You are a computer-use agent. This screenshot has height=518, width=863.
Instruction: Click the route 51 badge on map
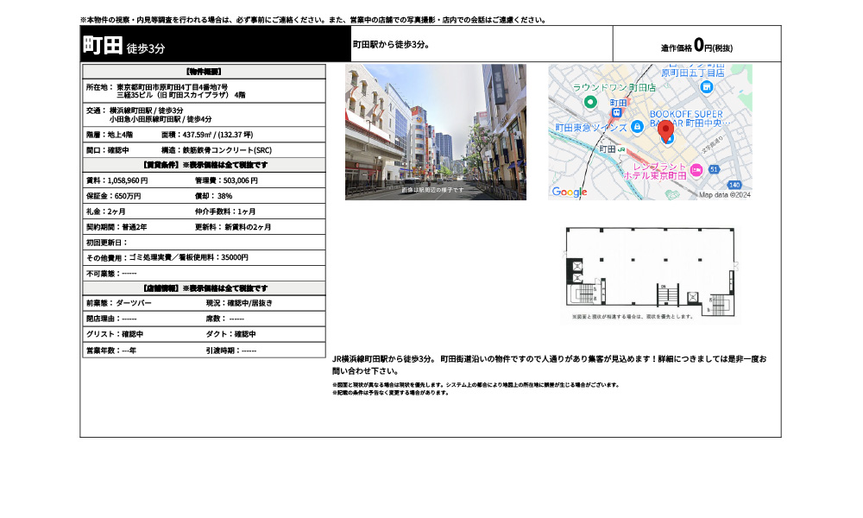pyautogui.click(x=713, y=168)
